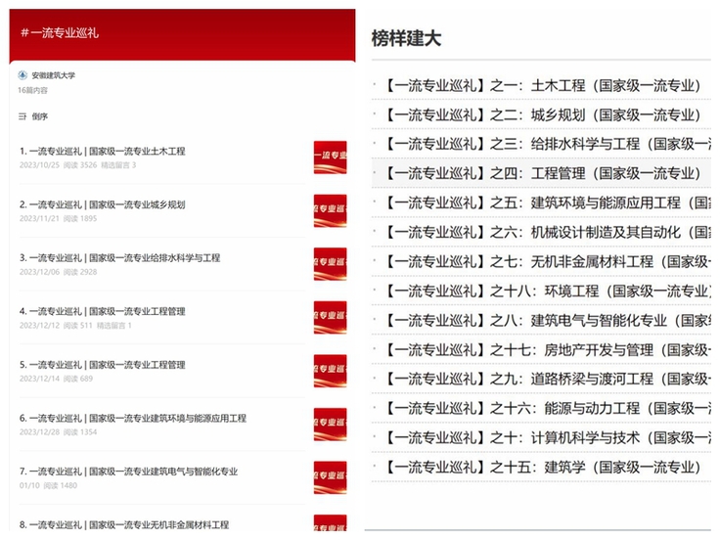Image resolution: width=720 pixels, height=540 pixels.
Task: Toggle the 倒序 reverse order label
Action: [39, 116]
